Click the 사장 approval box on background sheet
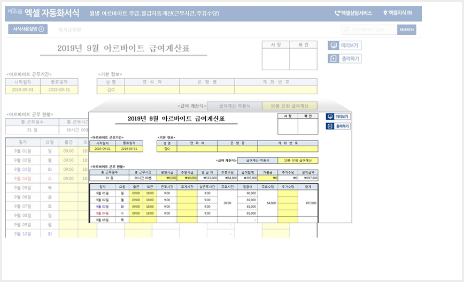 tap(276, 59)
